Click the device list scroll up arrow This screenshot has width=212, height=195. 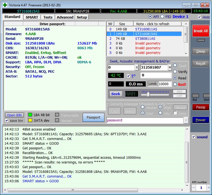click(x=186, y=24)
